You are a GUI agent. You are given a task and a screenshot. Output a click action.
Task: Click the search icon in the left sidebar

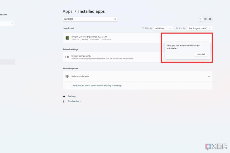click(x=13, y=24)
